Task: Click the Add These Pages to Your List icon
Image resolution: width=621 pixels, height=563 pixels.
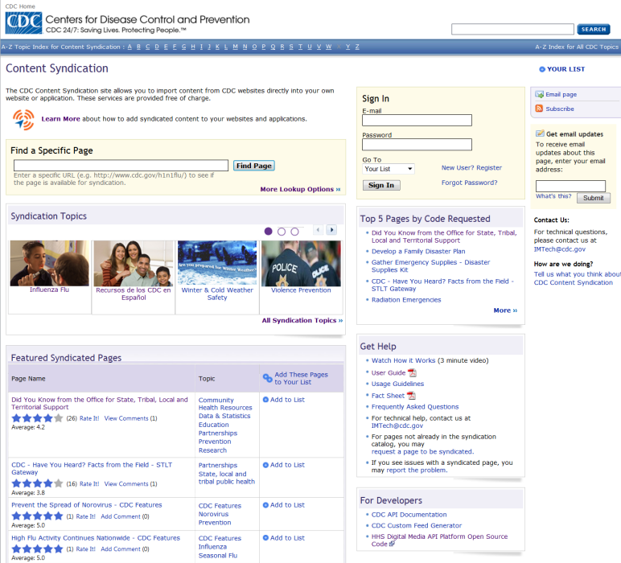Action: [267, 378]
